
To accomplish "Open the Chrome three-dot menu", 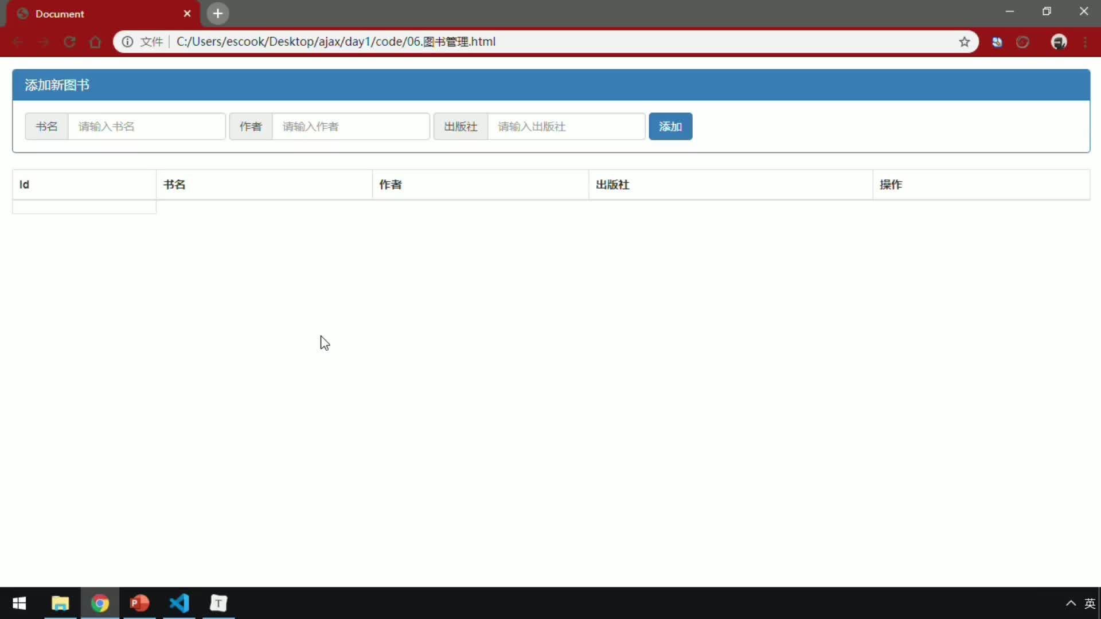I will click(x=1086, y=42).
